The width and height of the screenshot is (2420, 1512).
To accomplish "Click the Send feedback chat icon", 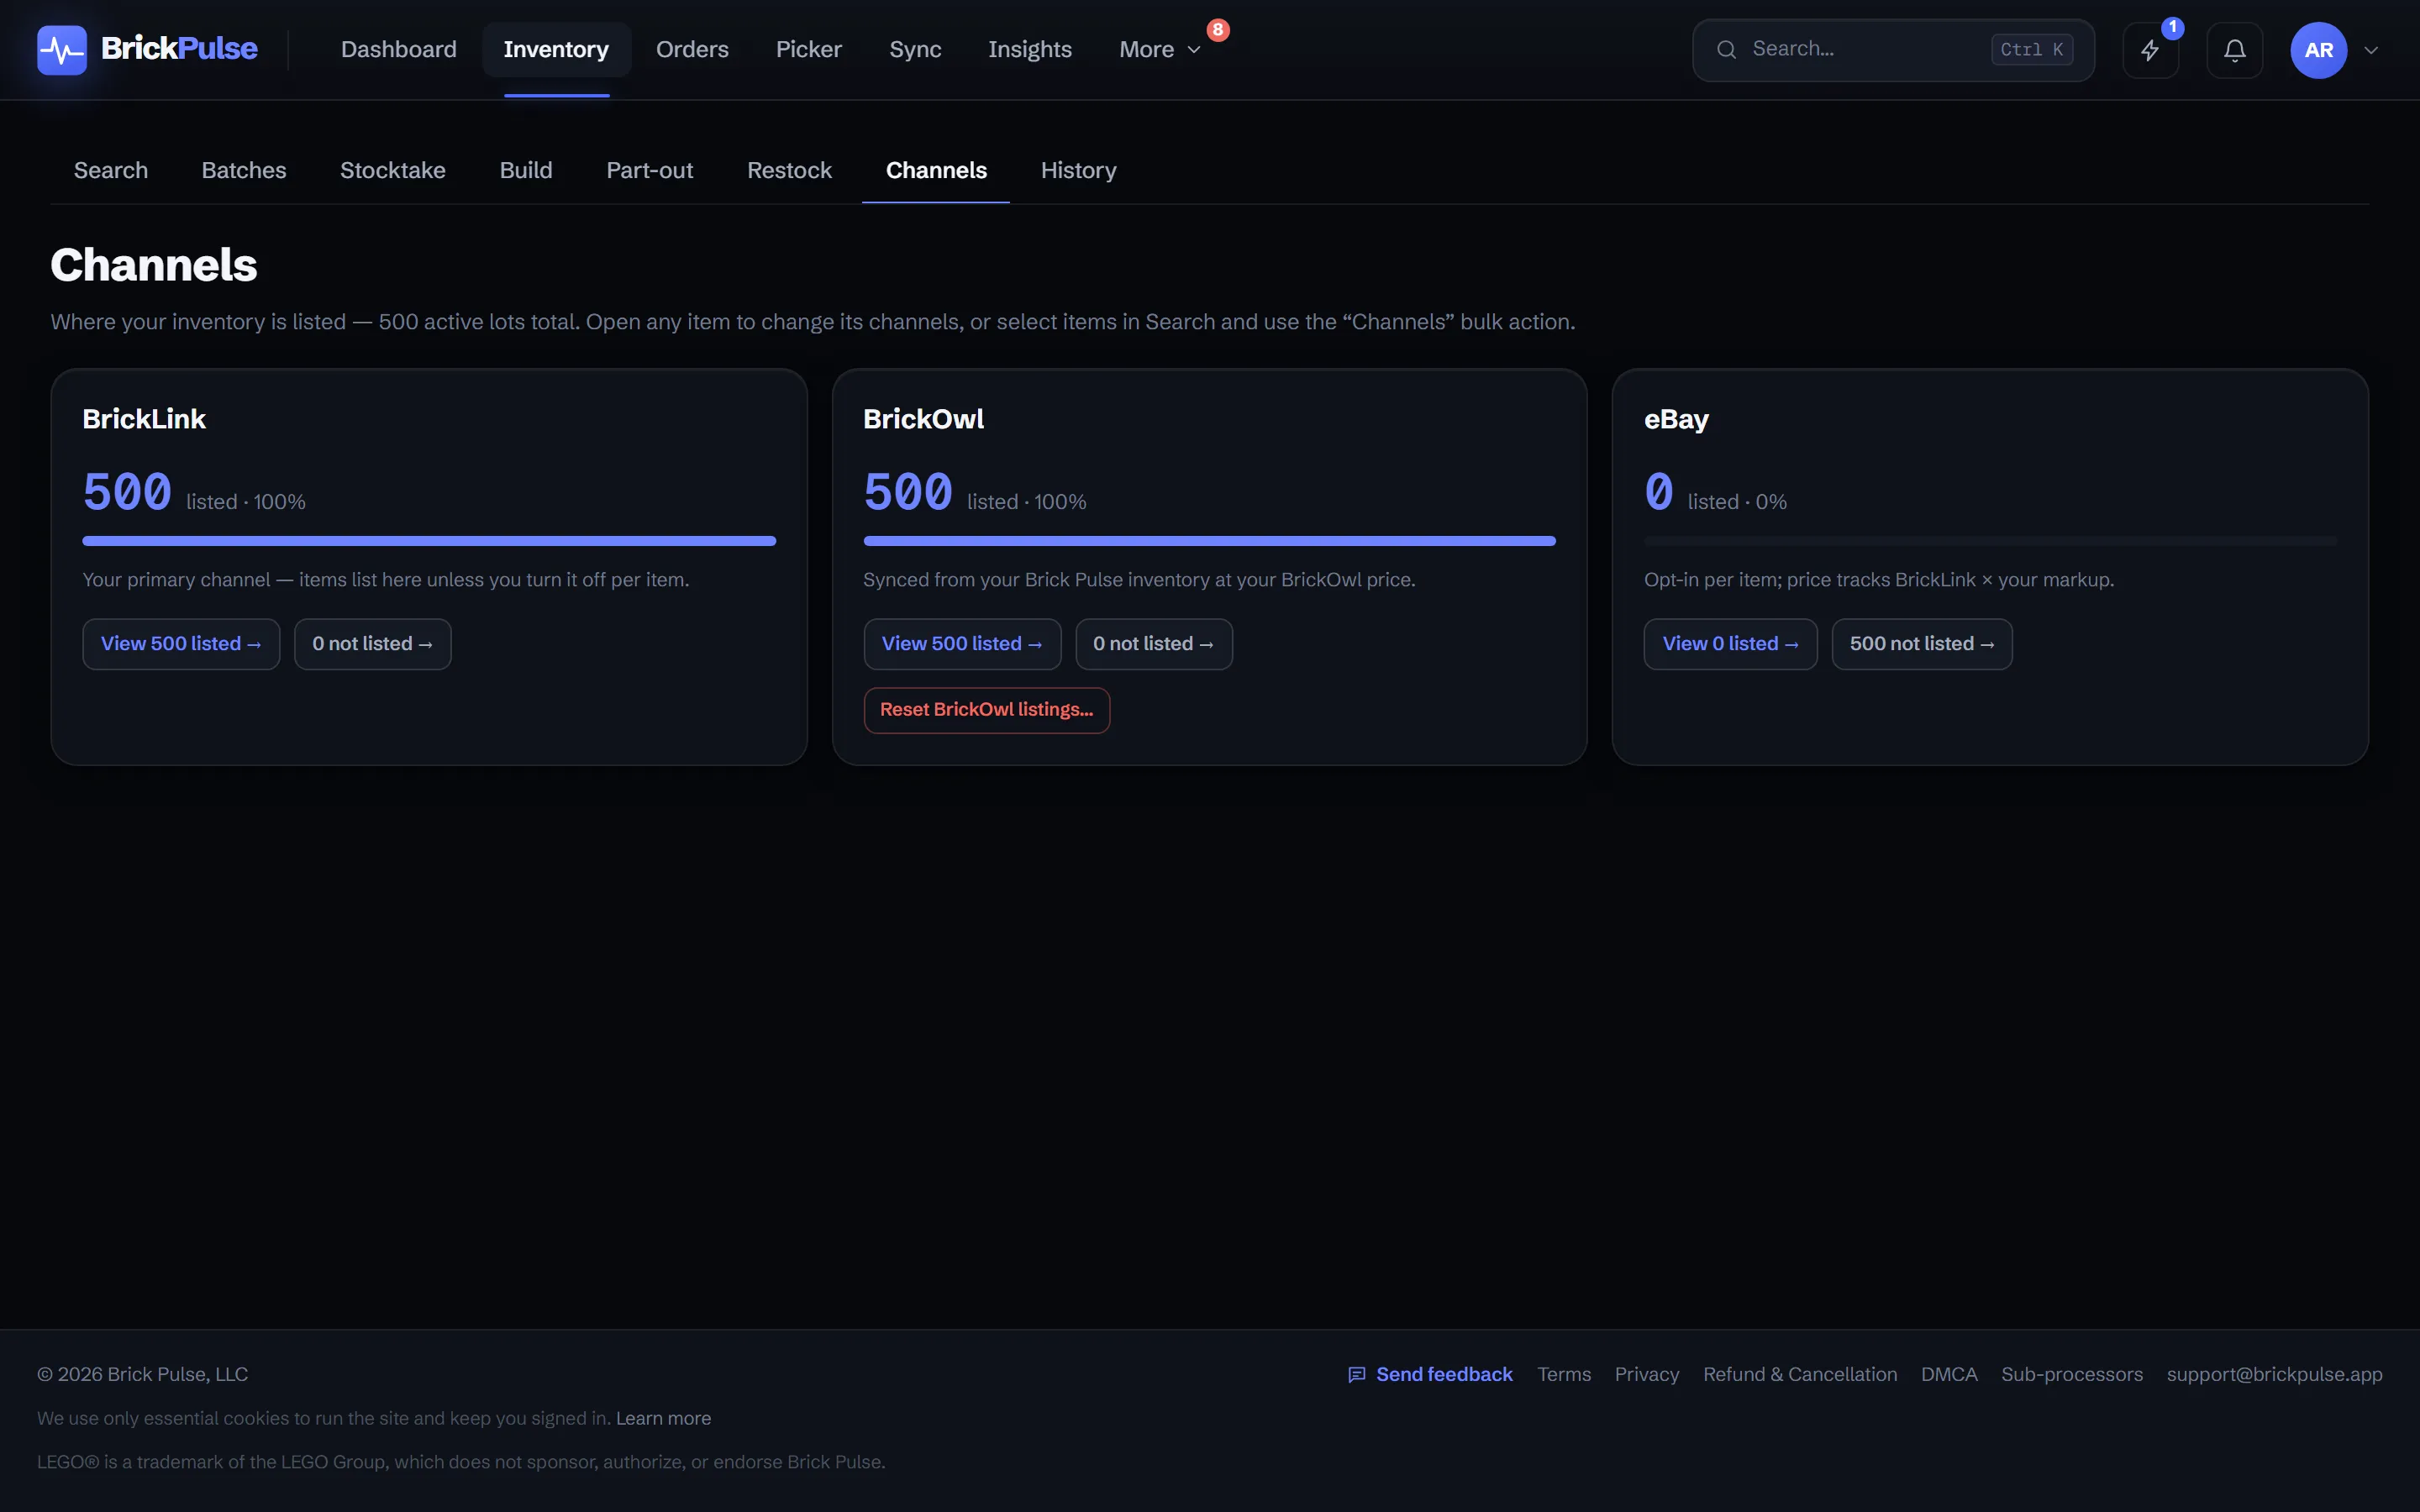I will 1356,1375.
